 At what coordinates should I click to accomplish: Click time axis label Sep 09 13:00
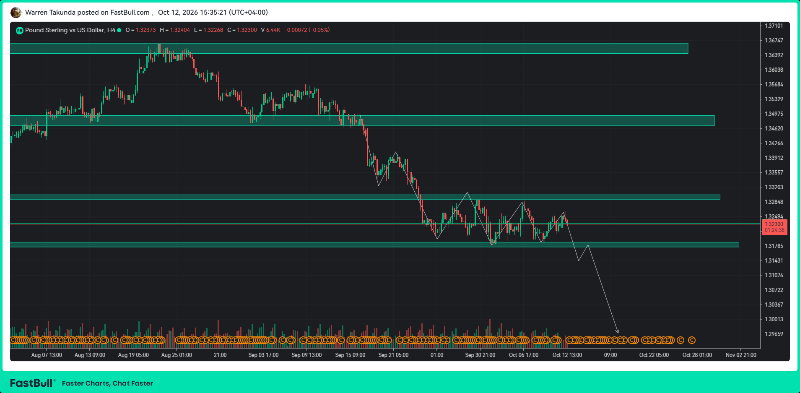coord(306,355)
